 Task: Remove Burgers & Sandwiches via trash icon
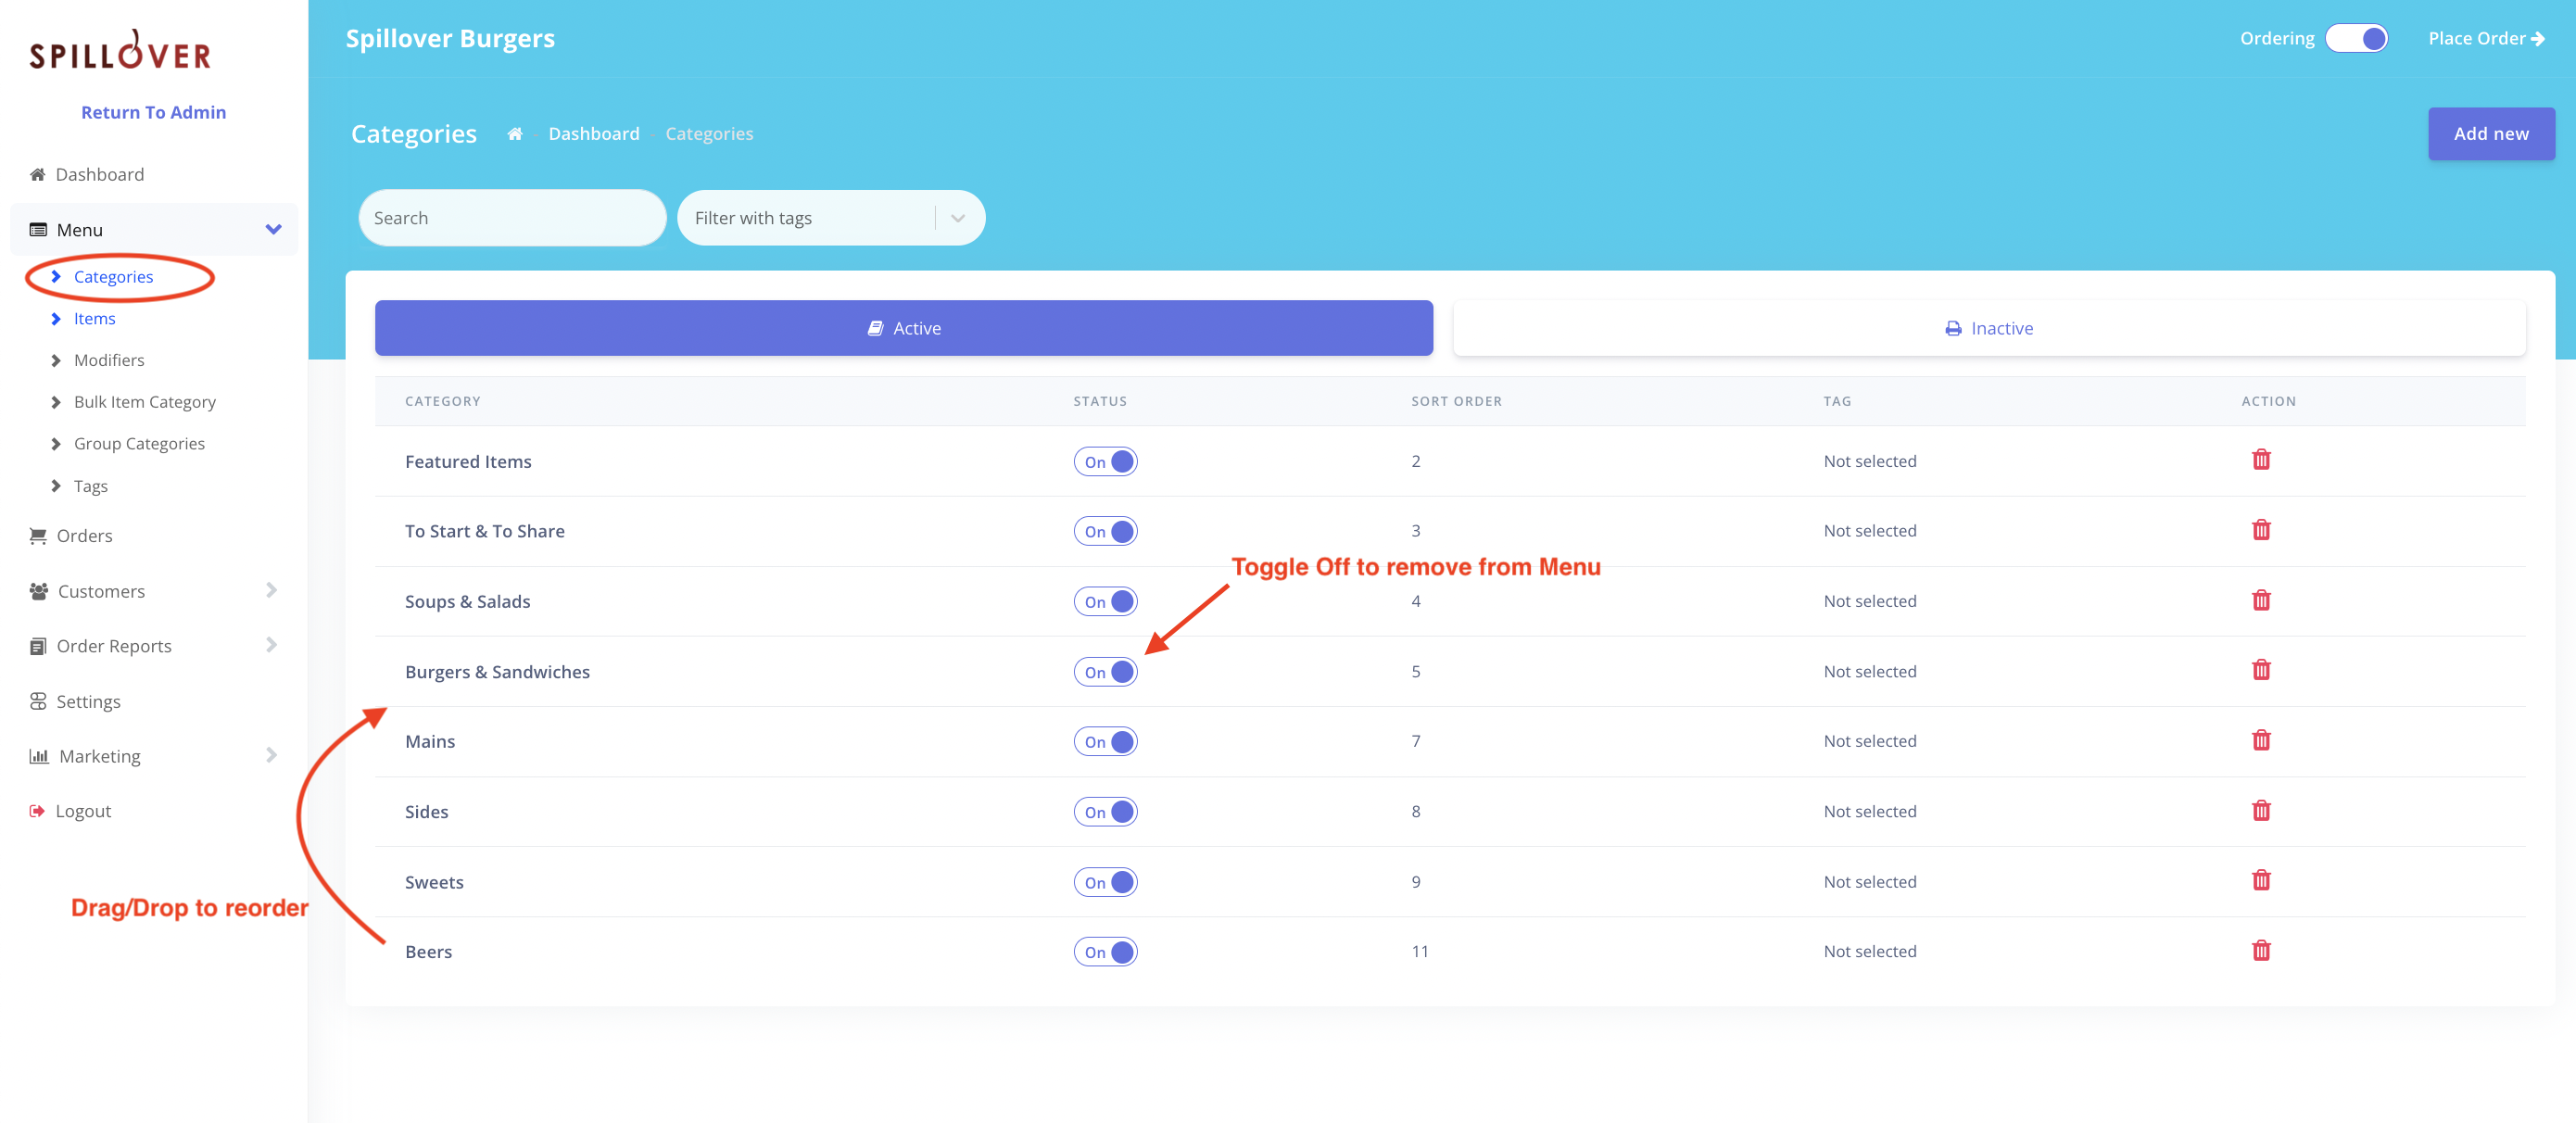click(x=2260, y=670)
